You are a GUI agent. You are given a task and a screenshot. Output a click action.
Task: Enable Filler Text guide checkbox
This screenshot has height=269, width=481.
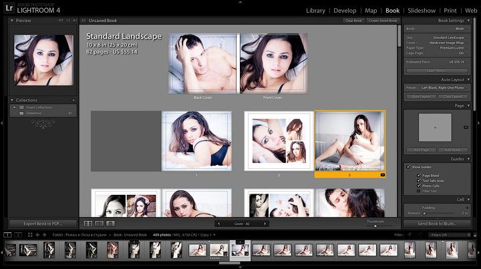tap(419, 191)
